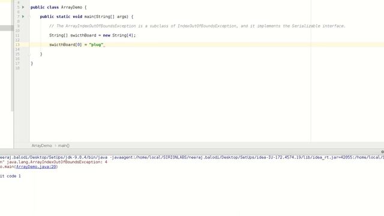Click line number 17 in gutter

pyautogui.click(x=17, y=64)
